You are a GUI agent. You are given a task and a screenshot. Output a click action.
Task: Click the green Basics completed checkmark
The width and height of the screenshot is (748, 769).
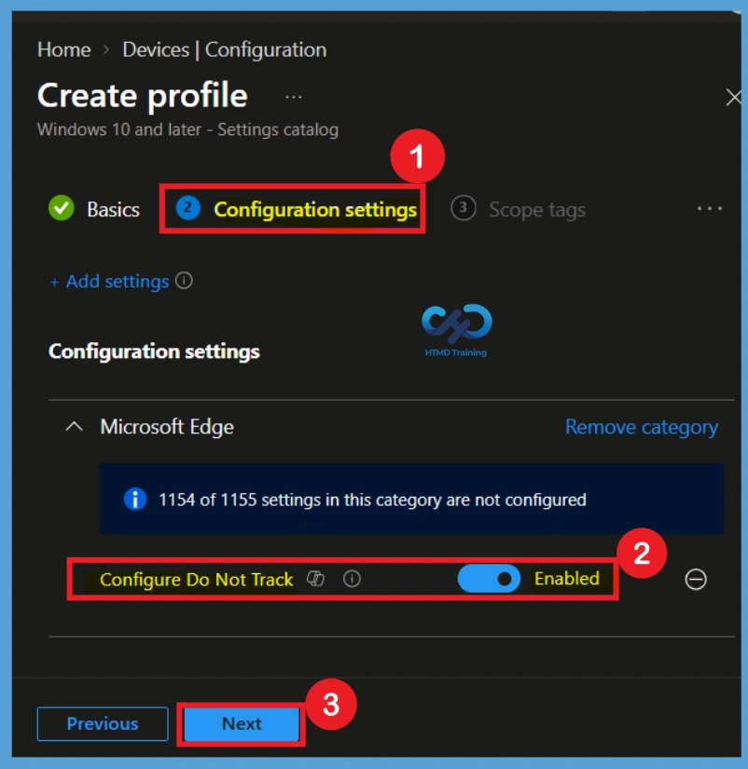tap(62, 208)
